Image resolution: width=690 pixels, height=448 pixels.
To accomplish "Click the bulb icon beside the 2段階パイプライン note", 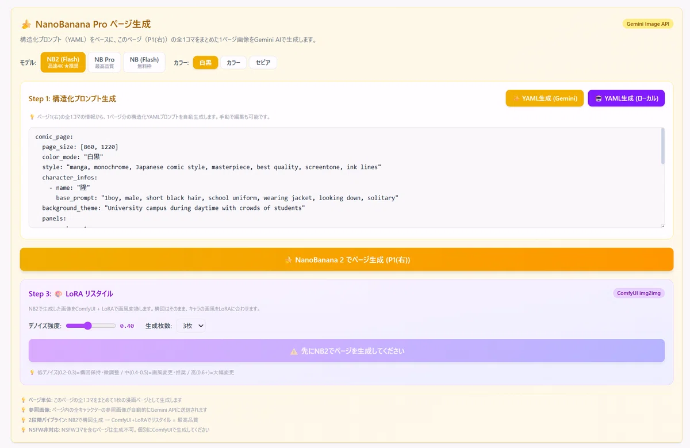I will [x=23, y=420].
